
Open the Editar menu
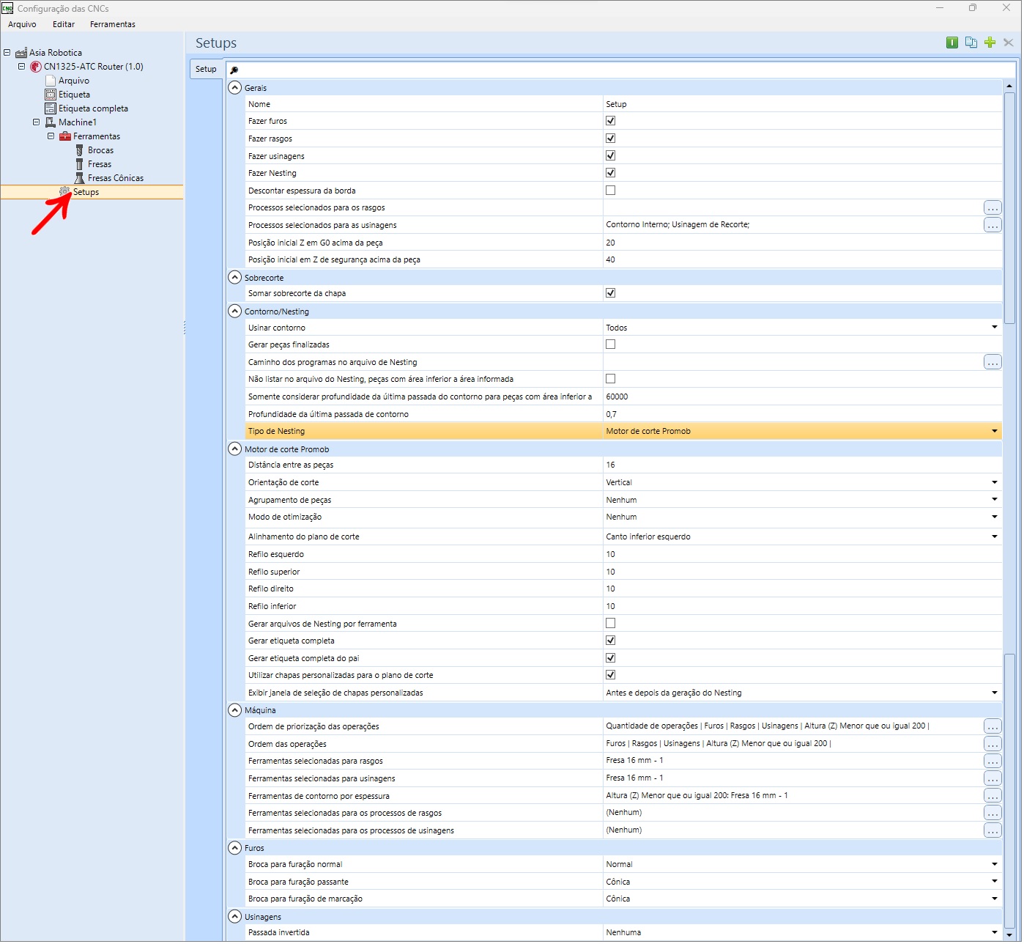point(64,24)
